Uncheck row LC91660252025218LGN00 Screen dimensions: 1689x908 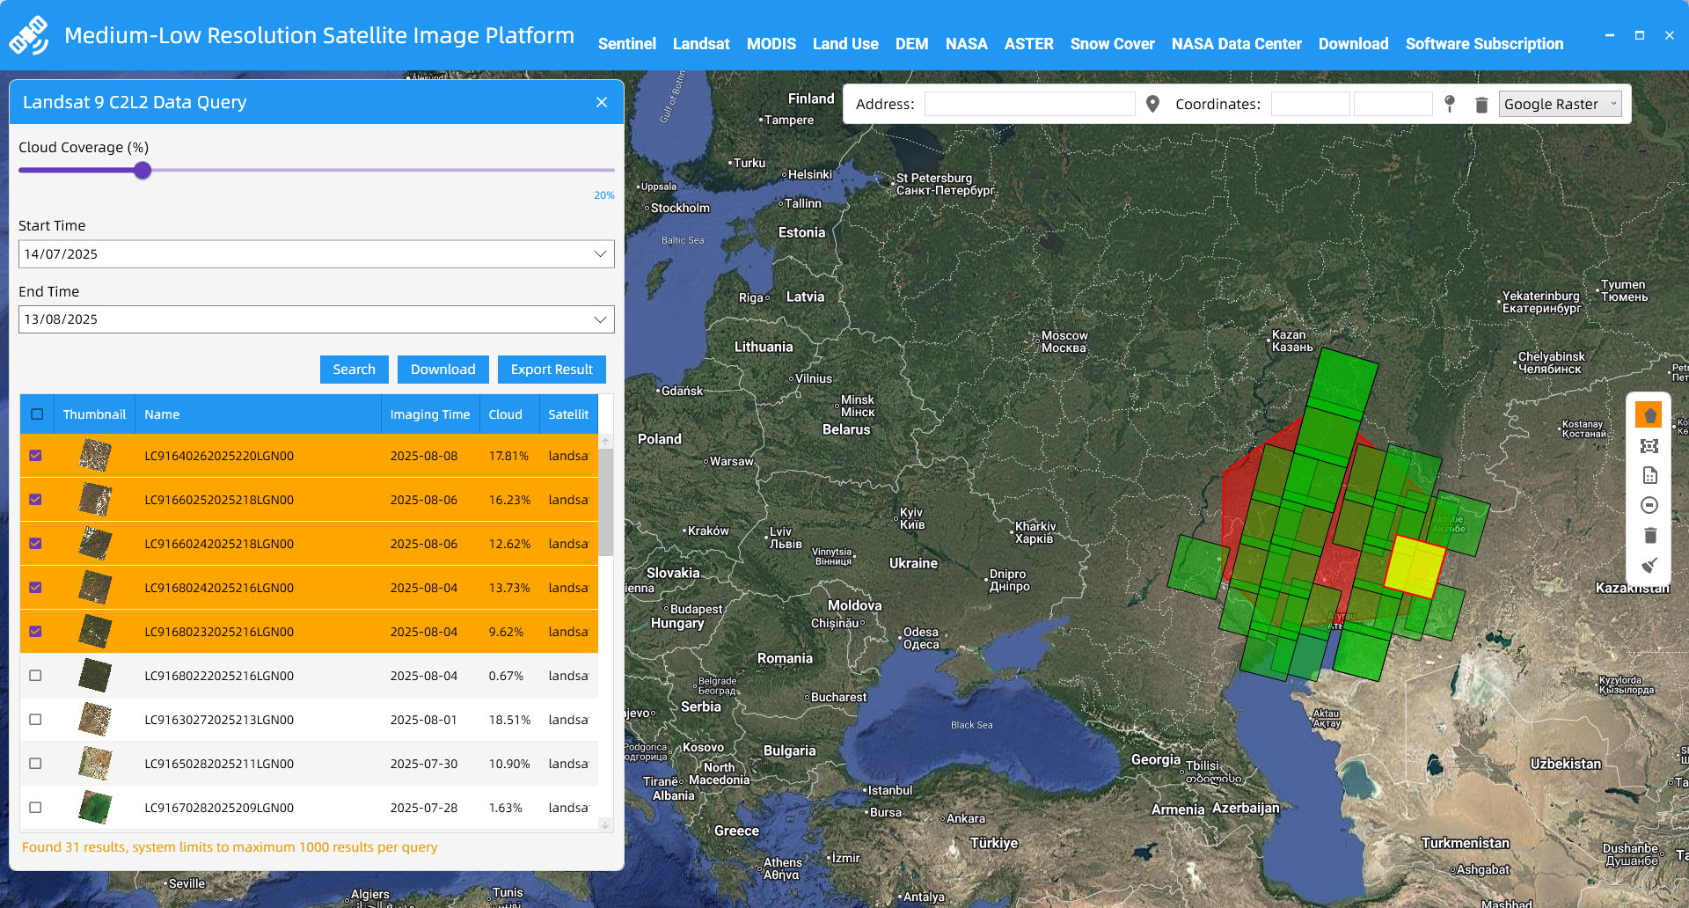35,500
